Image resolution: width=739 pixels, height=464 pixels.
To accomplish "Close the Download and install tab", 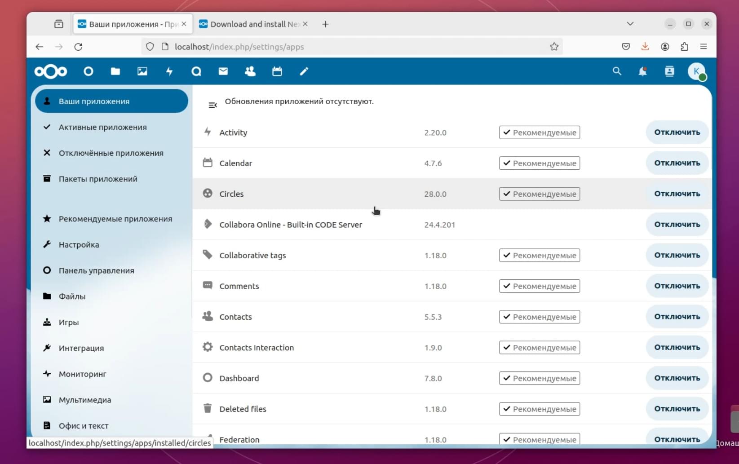I will tap(305, 24).
